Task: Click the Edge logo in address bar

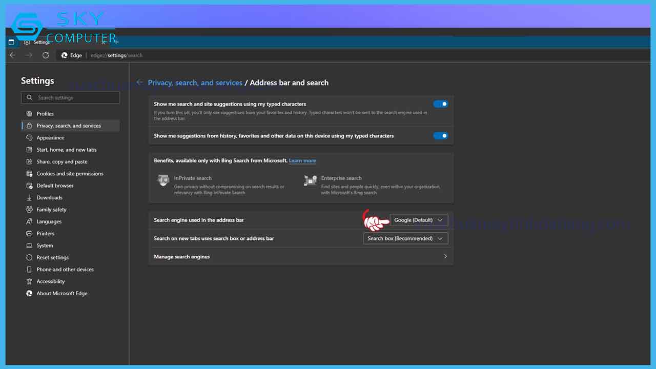Action: point(65,55)
